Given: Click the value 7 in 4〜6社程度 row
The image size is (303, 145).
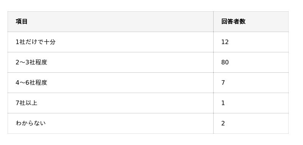Looking at the screenshot, I should point(251,82).
